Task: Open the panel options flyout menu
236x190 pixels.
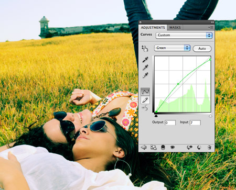Action: click(211, 27)
